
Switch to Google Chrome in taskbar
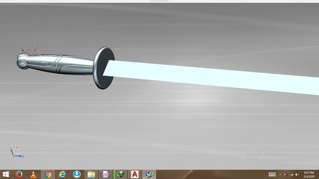point(48,175)
